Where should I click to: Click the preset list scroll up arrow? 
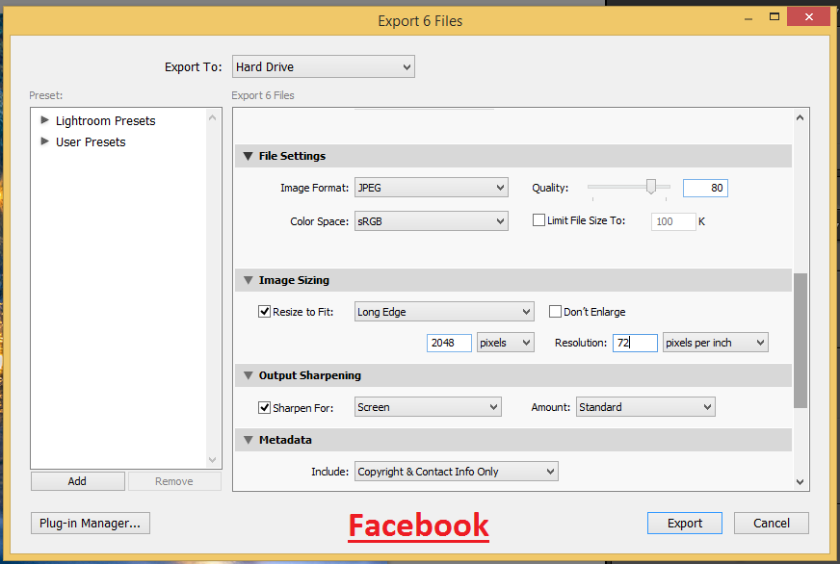point(213,117)
